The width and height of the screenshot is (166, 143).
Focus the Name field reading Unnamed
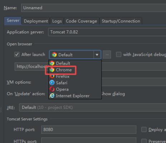point(93,8)
